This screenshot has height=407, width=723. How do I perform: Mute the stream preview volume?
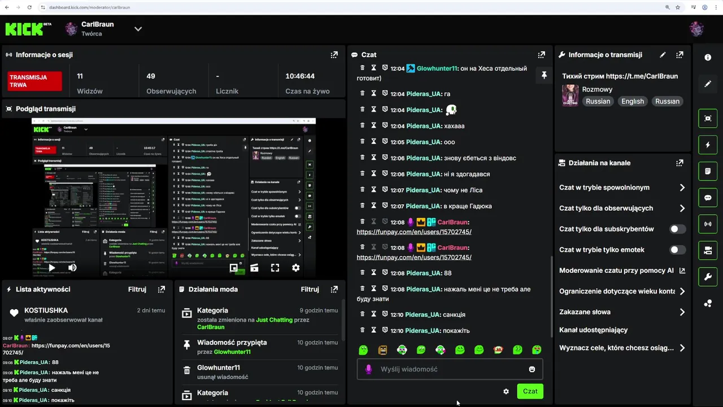(x=72, y=267)
